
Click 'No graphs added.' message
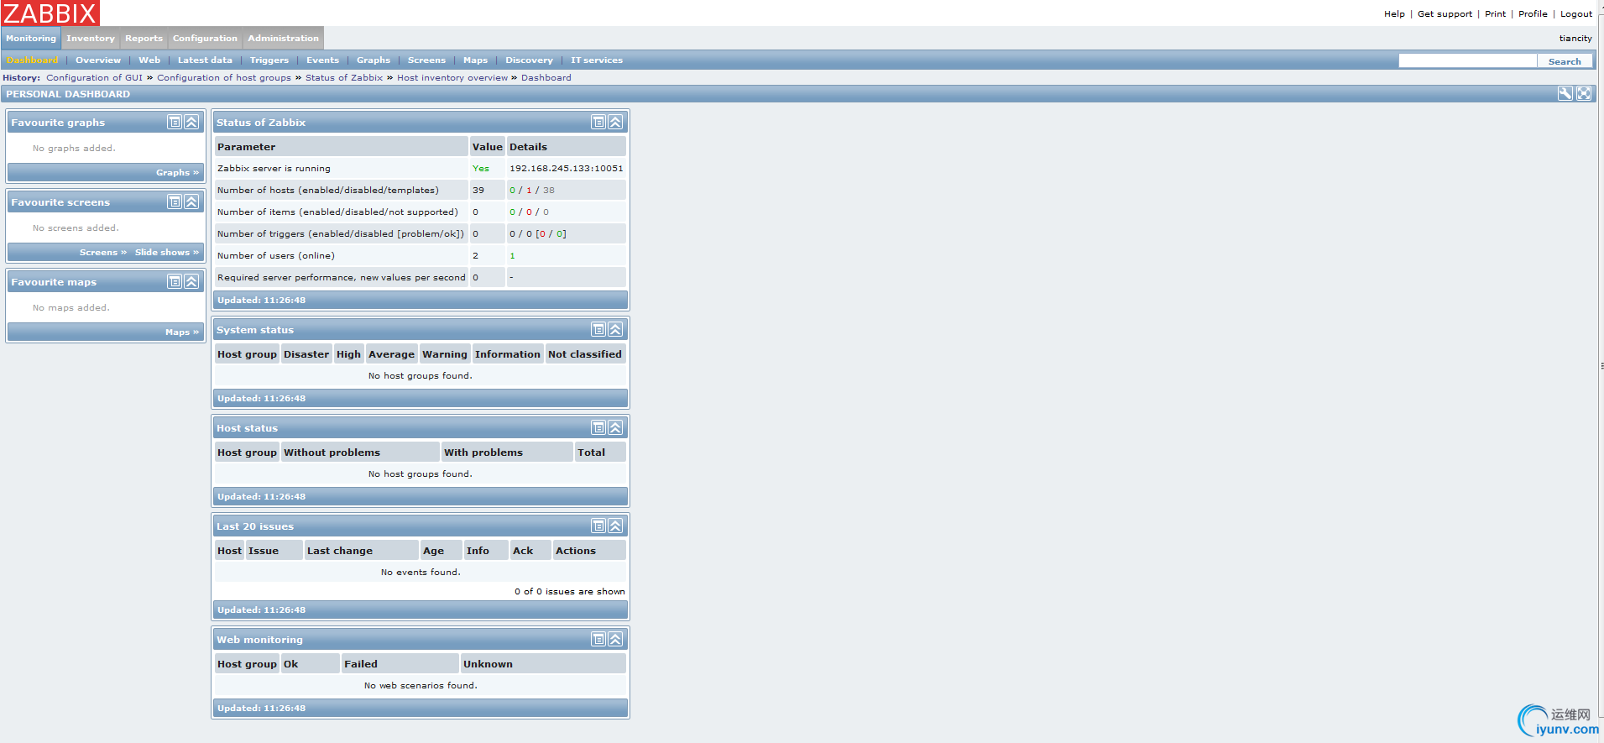(x=74, y=149)
